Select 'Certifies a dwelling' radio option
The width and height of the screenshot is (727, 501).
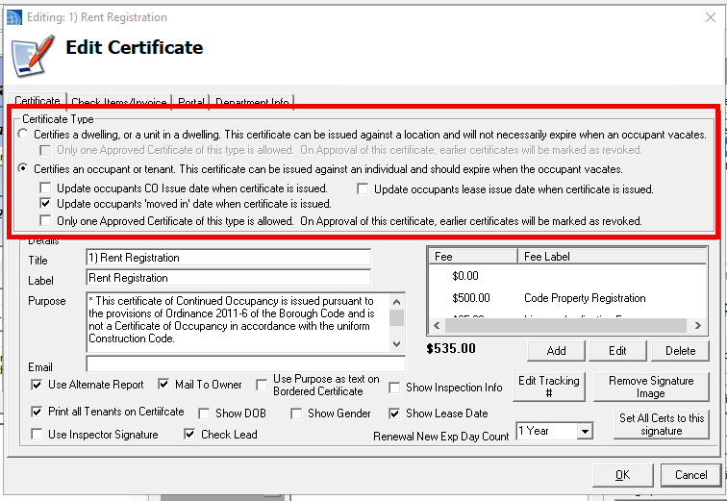coord(24,135)
